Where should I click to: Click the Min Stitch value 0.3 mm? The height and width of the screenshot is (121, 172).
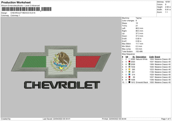coord(139,46)
